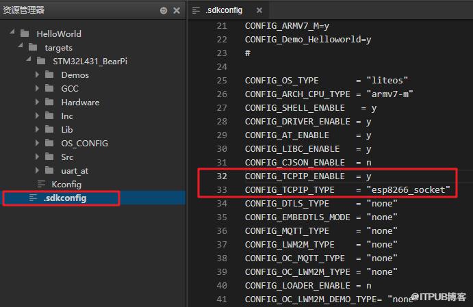Click CONFIG_EMBEDTLS_MODE text
Screen dimensions: 473x307
(298, 217)
